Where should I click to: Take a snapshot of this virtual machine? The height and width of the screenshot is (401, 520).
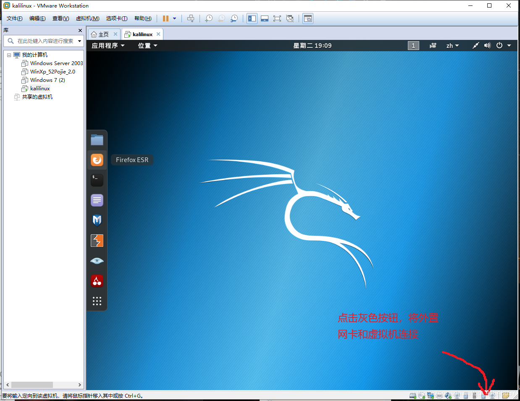[209, 18]
